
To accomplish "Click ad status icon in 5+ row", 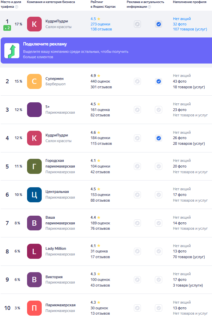I will click(137, 110).
